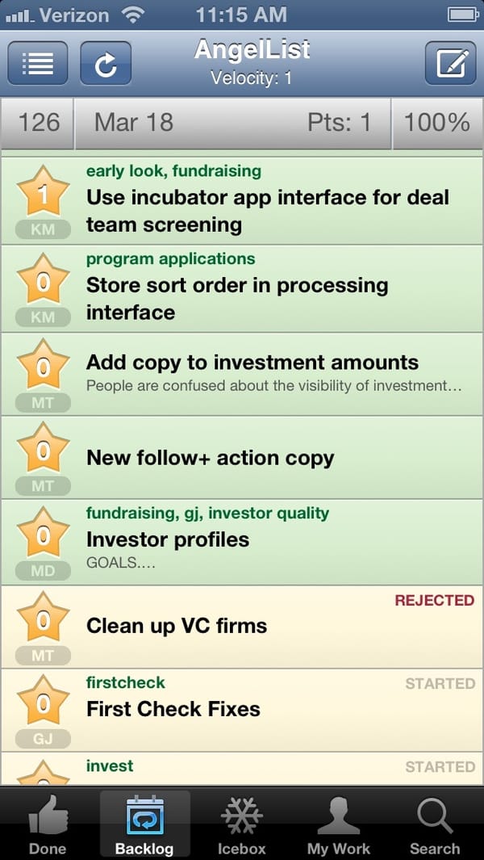The image size is (484, 860).
Task: Tap the 'program applications' label
Action: tap(170, 259)
